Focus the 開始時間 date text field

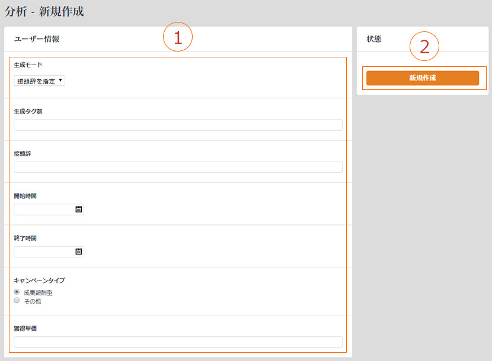coord(44,209)
